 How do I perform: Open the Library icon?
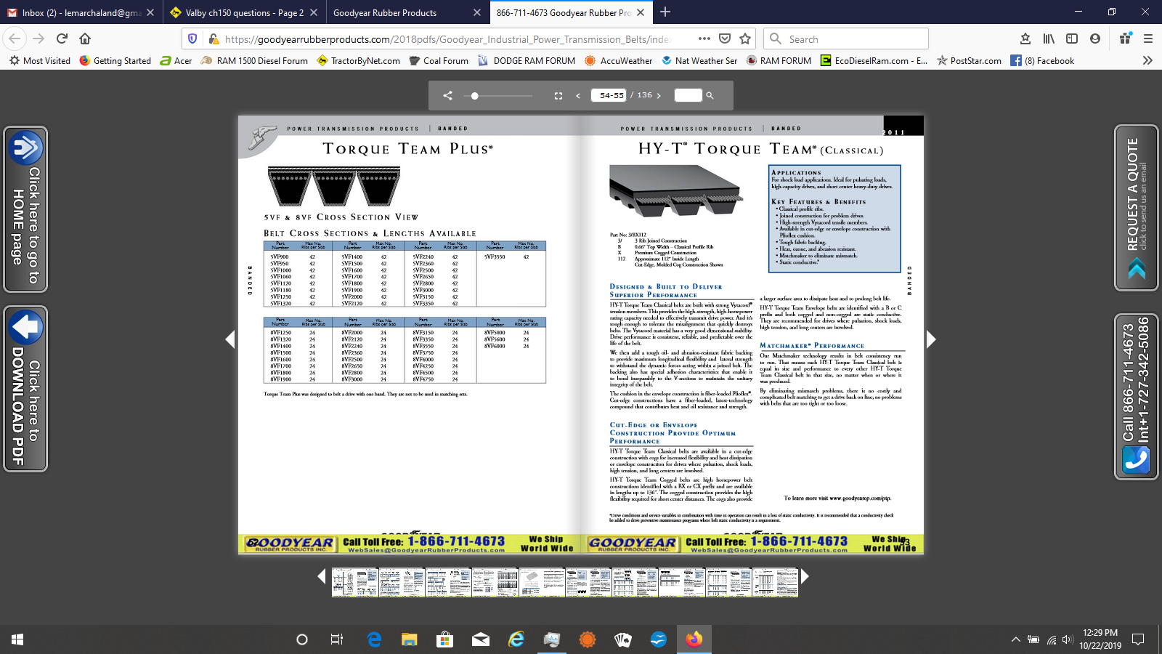(1049, 39)
